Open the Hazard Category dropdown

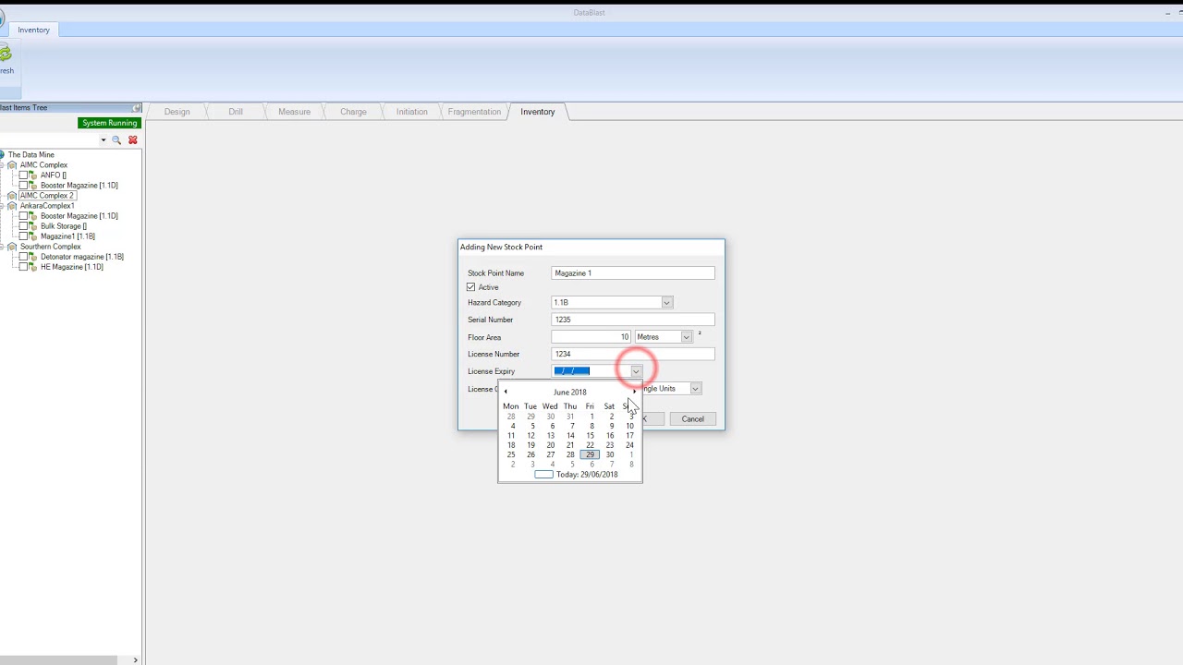click(666, 303)
